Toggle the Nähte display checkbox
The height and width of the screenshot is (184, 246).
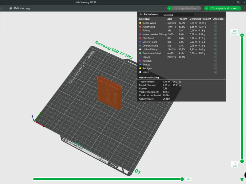click(216, 72)
